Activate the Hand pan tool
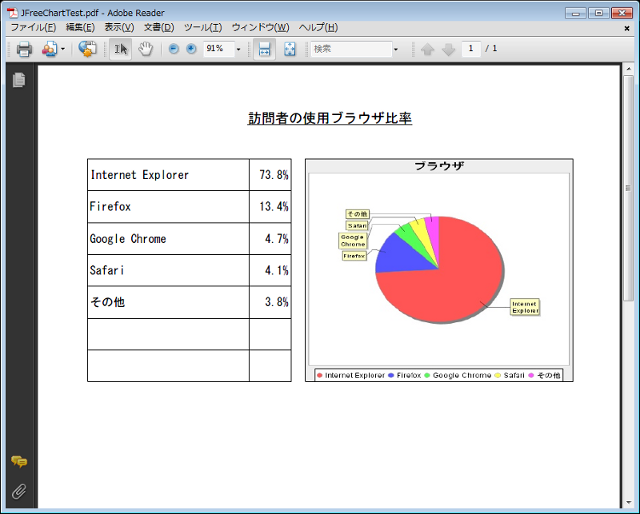This screenshot has height=514, width=640. [x=146, y=49]
